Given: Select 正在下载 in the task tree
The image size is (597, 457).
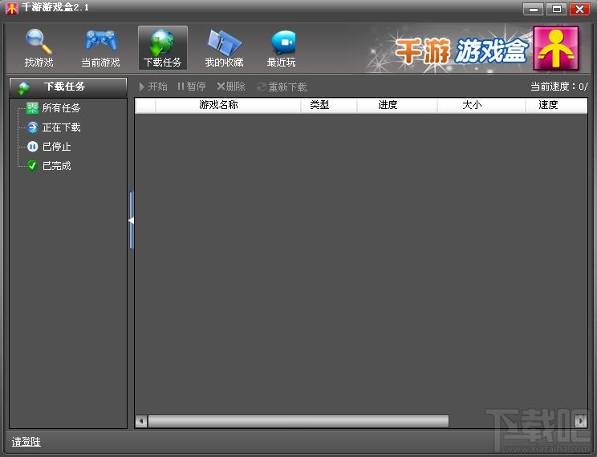Looking at the screenshot, I should point(60,127).
